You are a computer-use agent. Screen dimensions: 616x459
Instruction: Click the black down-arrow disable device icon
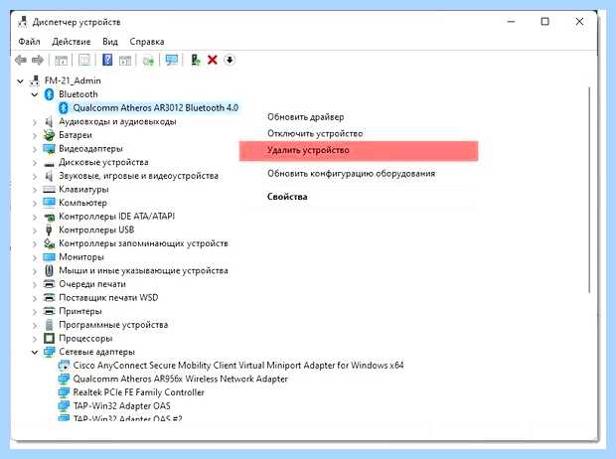tap(230, 61)
